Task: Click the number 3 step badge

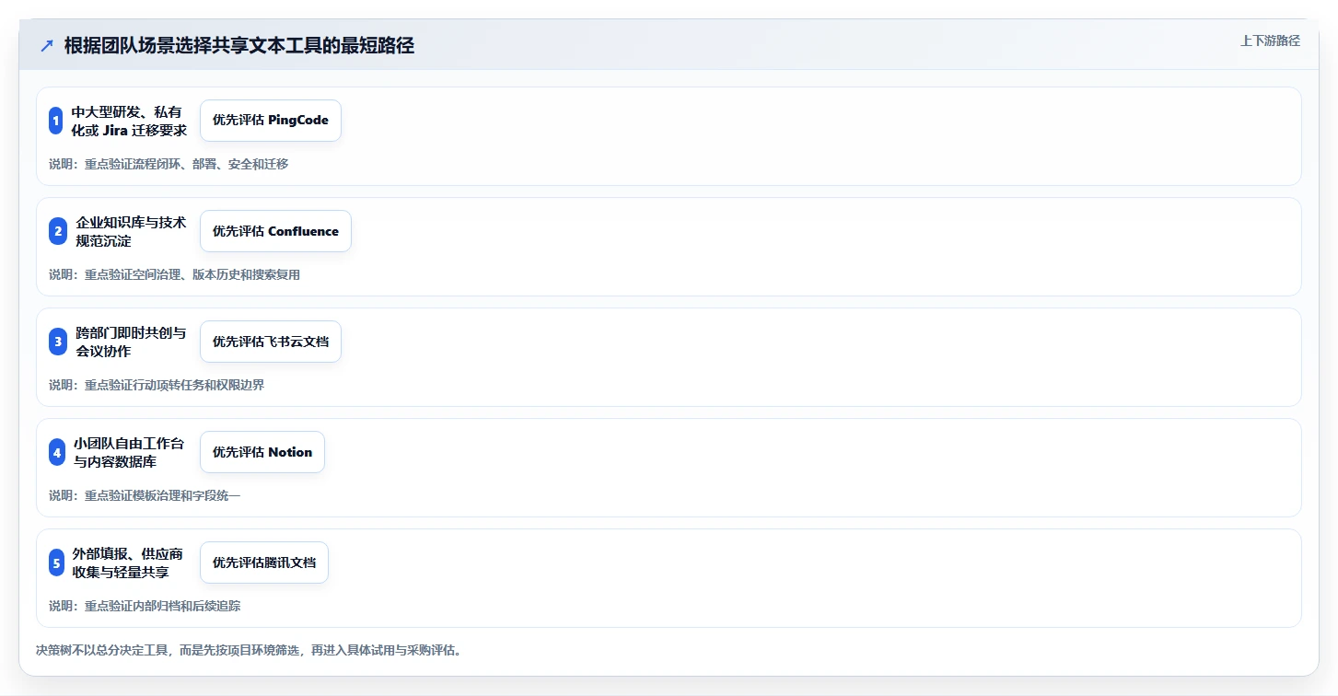Action: (58, 342)
